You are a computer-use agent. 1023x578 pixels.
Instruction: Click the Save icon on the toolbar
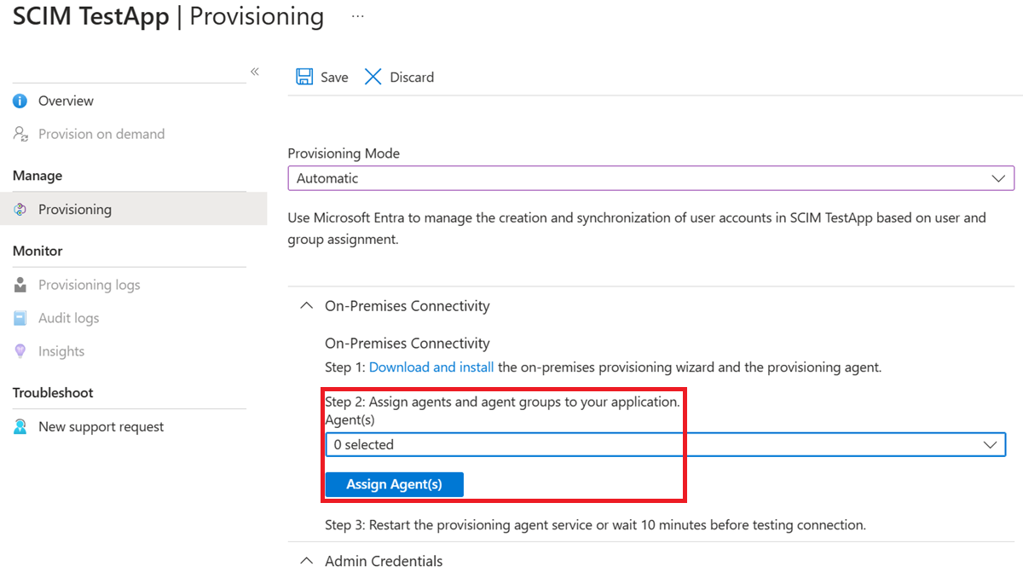[x=304, y=77]
